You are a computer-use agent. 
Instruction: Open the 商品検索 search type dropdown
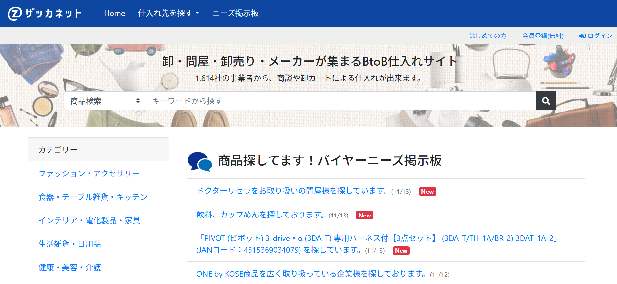click(105, 101)
